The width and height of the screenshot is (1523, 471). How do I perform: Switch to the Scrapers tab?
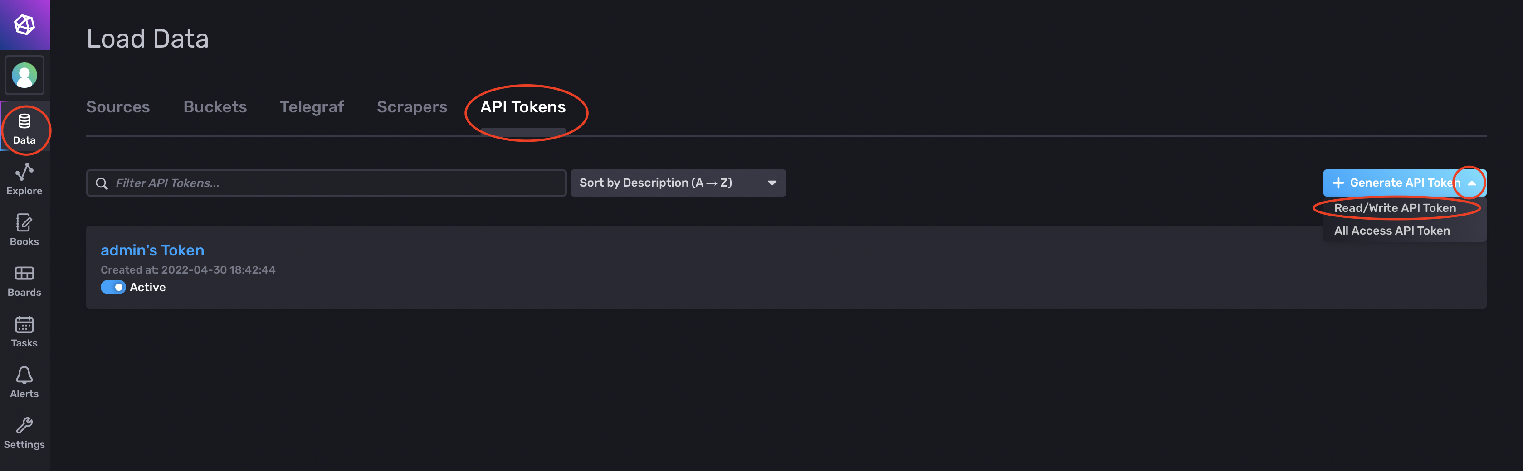(x=412, y=107)
